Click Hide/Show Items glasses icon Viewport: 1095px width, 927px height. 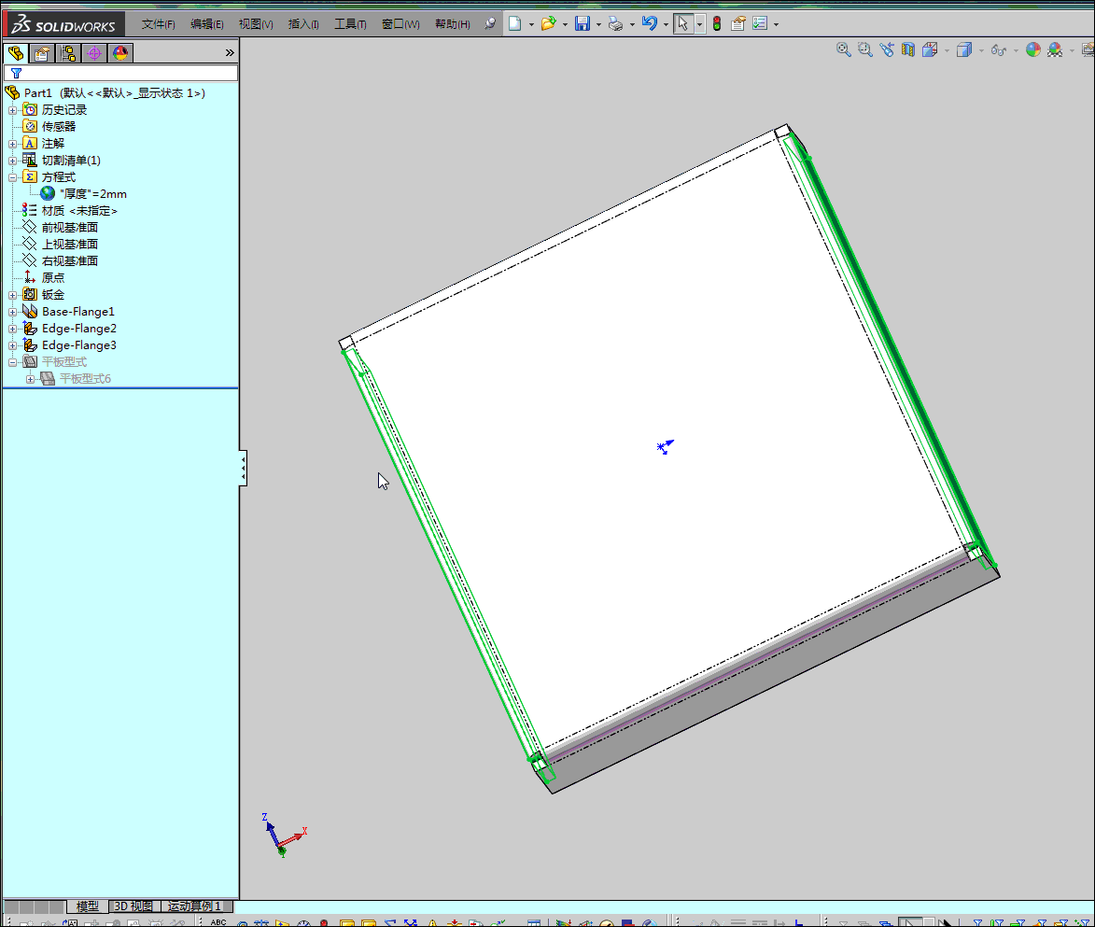999,50
